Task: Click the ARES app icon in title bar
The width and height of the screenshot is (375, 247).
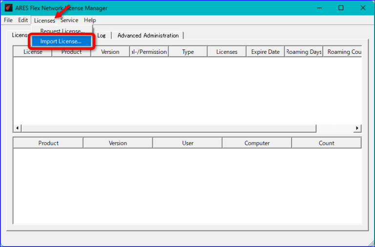Action: [x=8, y=8]
